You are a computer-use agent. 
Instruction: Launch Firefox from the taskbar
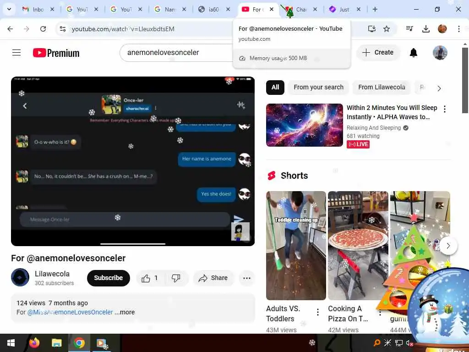pos(34,343)
